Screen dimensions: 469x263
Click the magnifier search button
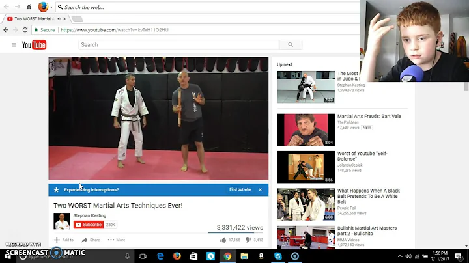291,45
